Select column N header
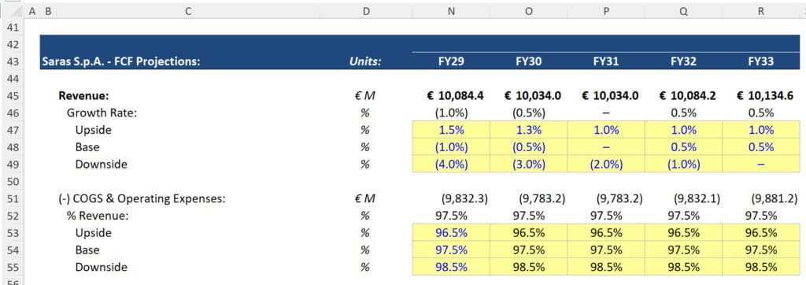 pyautogui.click(x=451, y=11)
